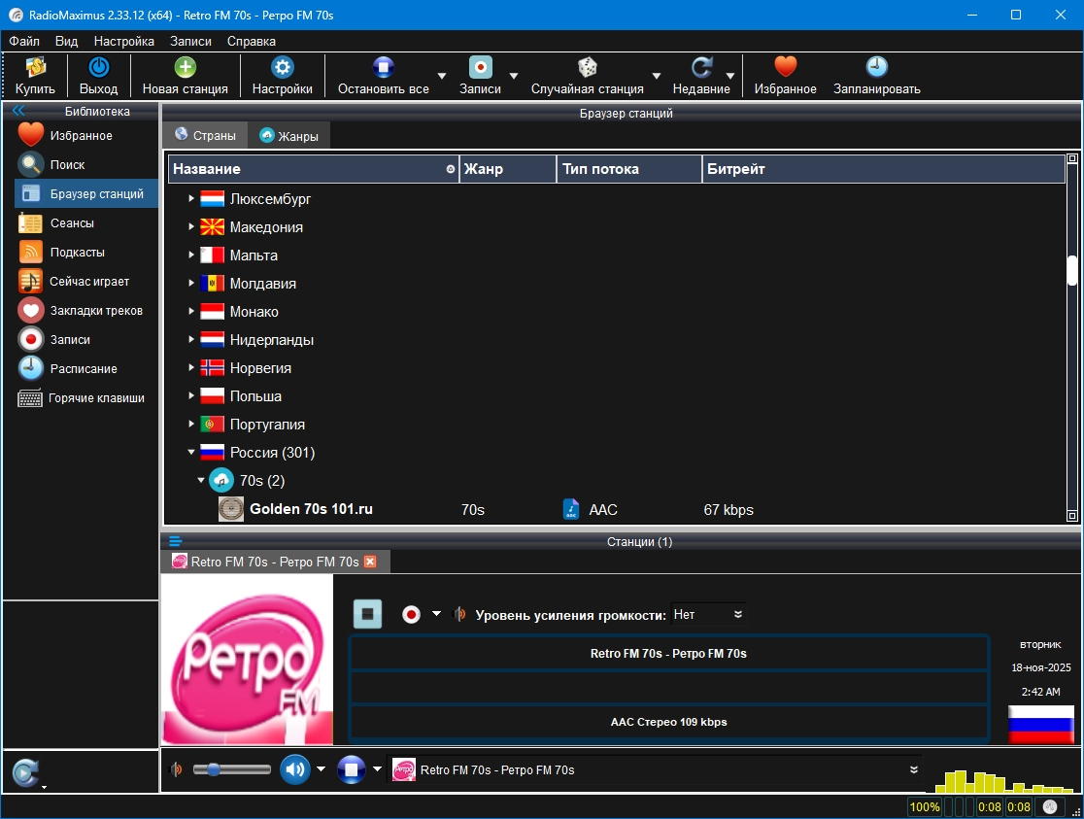Open Сейчас играет in sidebar
Viewport: 1084px width, 819px height.
click(x=89, y=282)
